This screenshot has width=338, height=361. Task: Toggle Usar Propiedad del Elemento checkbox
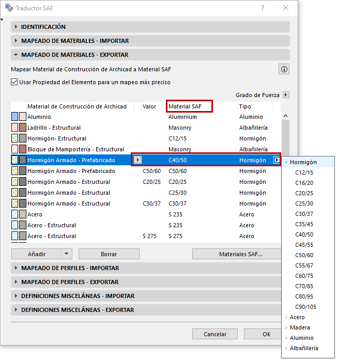[14, 82]
